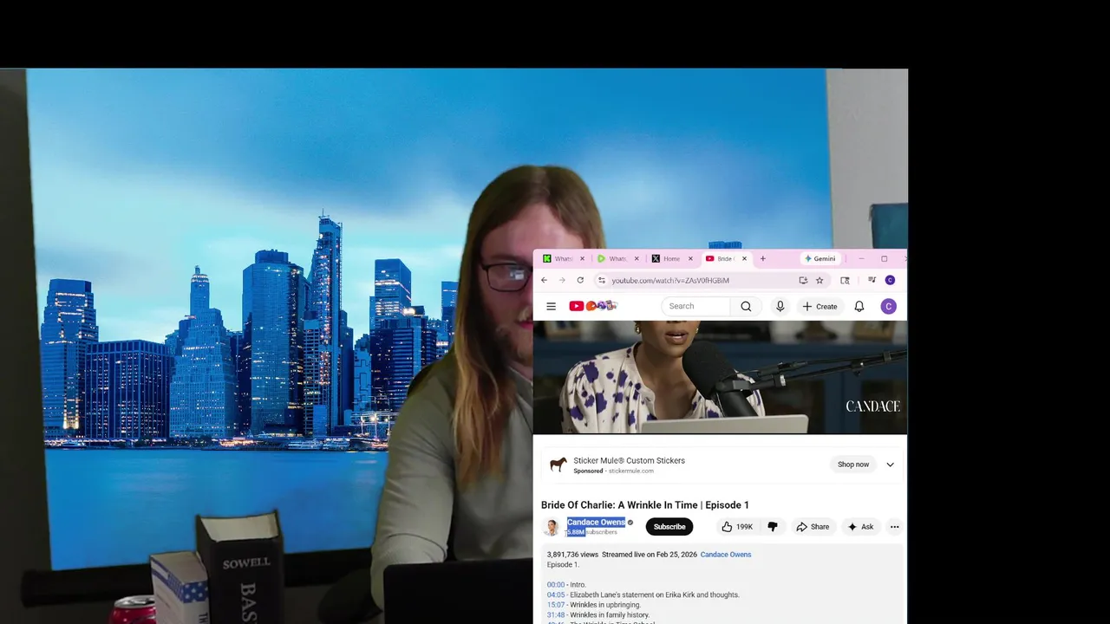Image resolution: width=1110 pixels, height=624 pixels.
Task: Open the Gemini button in Chrome
Action: tap(820, 258)
